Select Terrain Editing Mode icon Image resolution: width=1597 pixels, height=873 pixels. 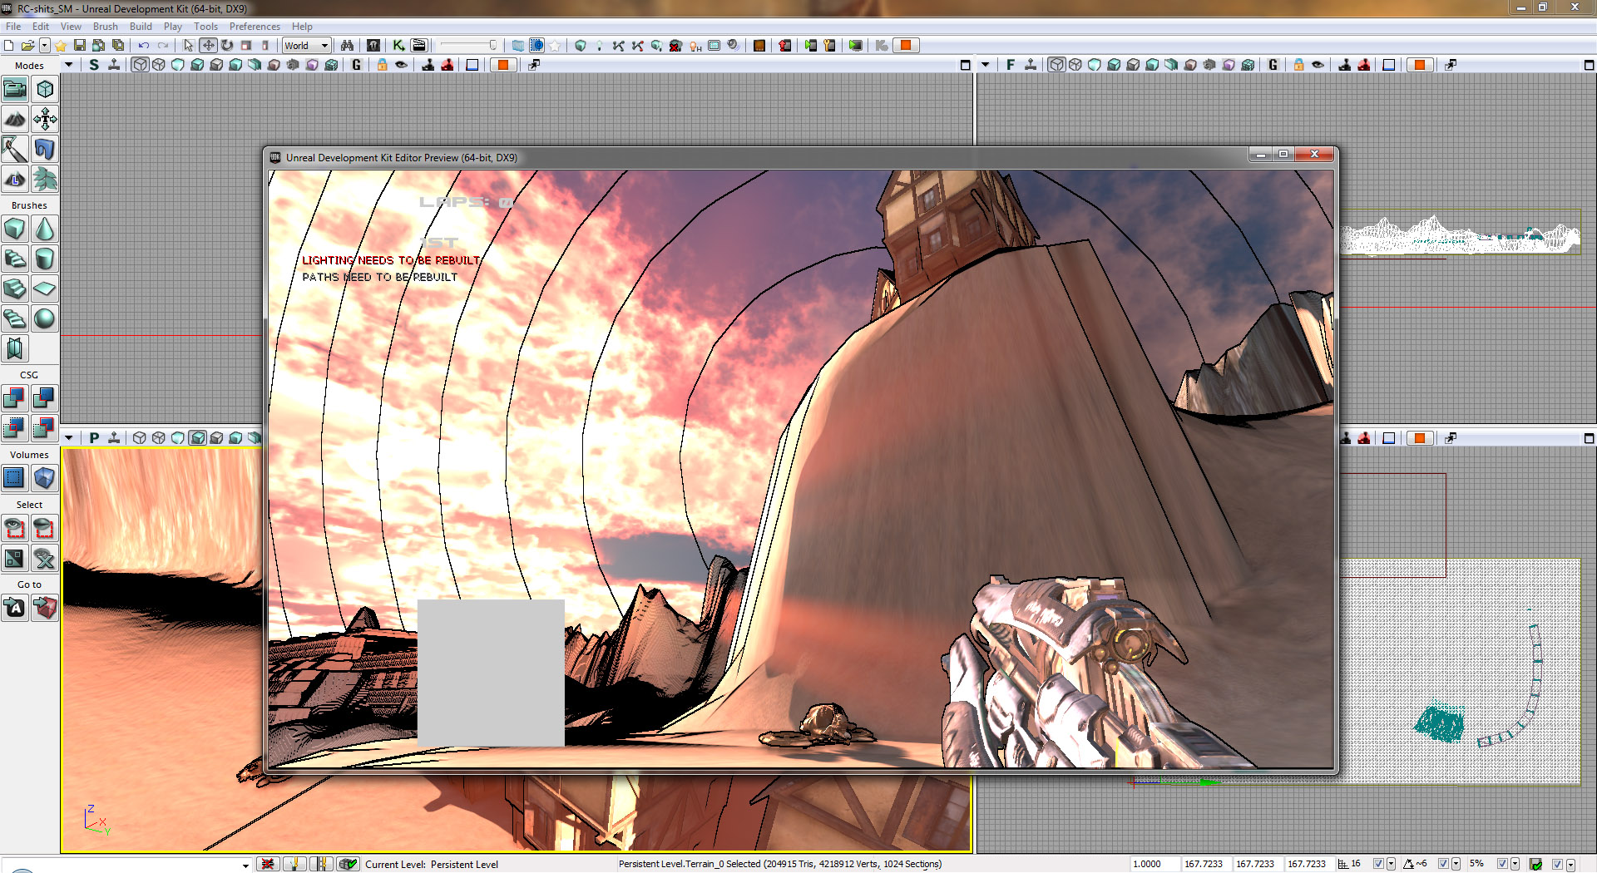click(15, 119)
